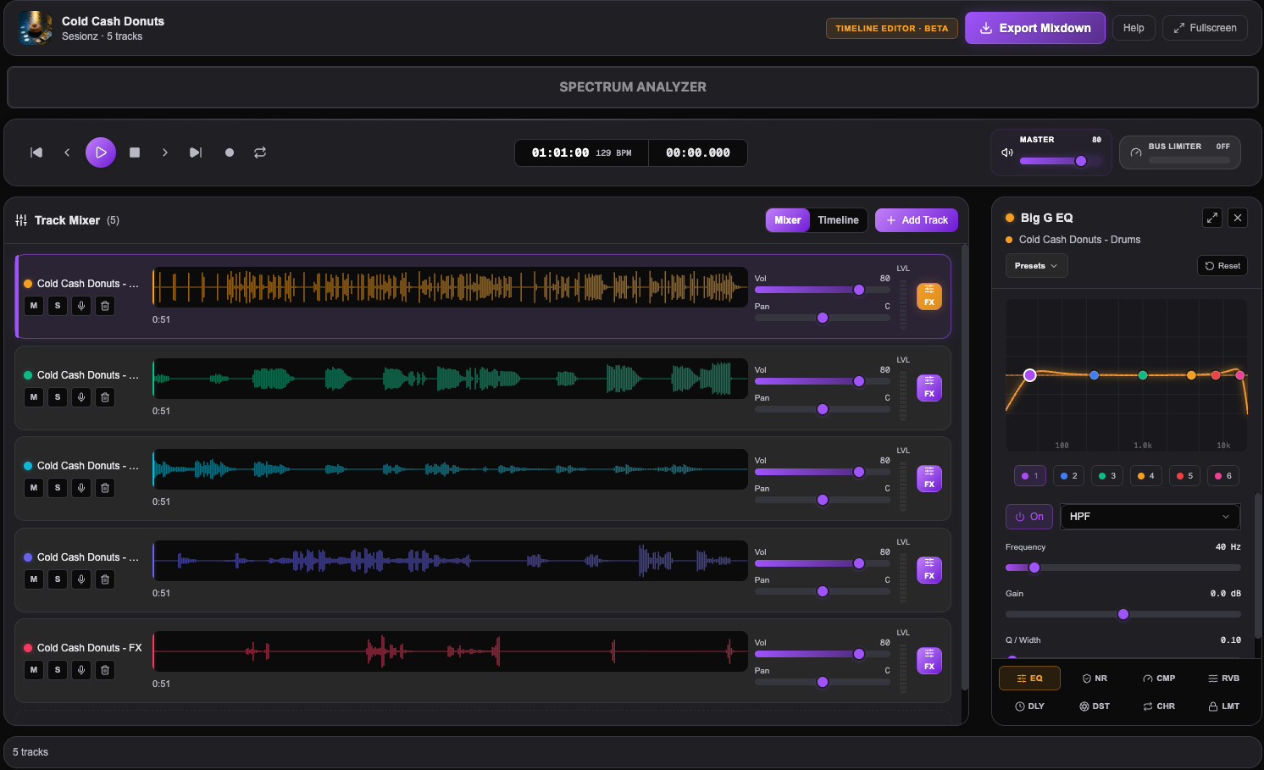
Task: Stop playback with the square icon
Action: [x=135, y=152]
